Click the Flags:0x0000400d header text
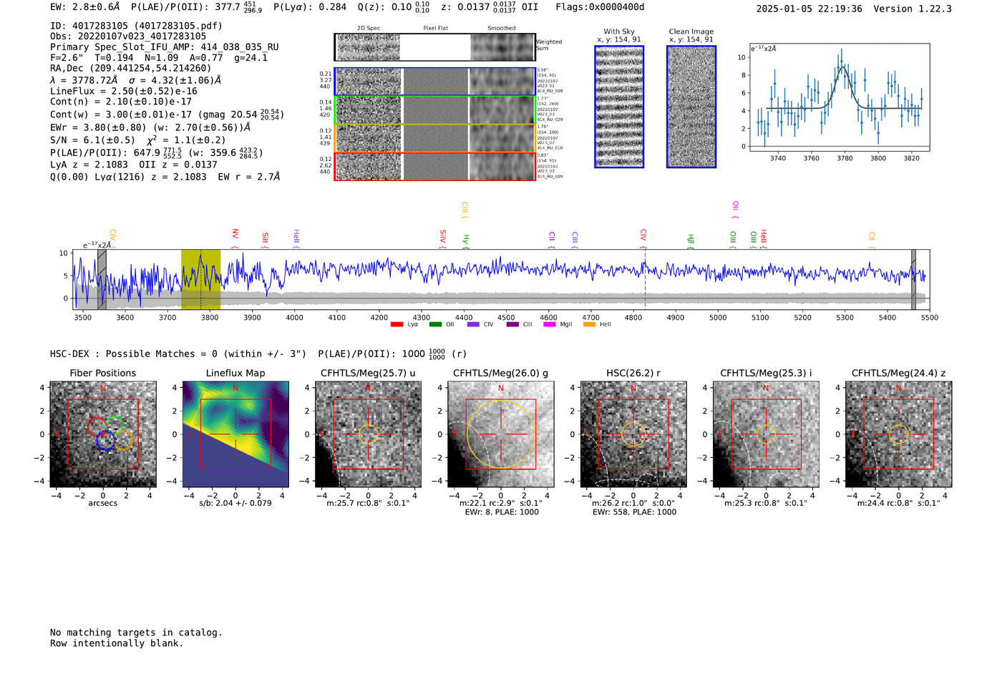 coord(600,7)
